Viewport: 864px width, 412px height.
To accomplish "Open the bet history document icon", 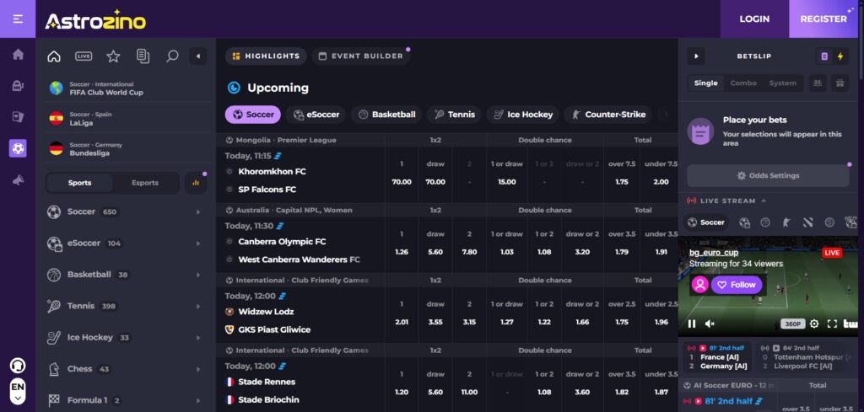I will (143, 56).
